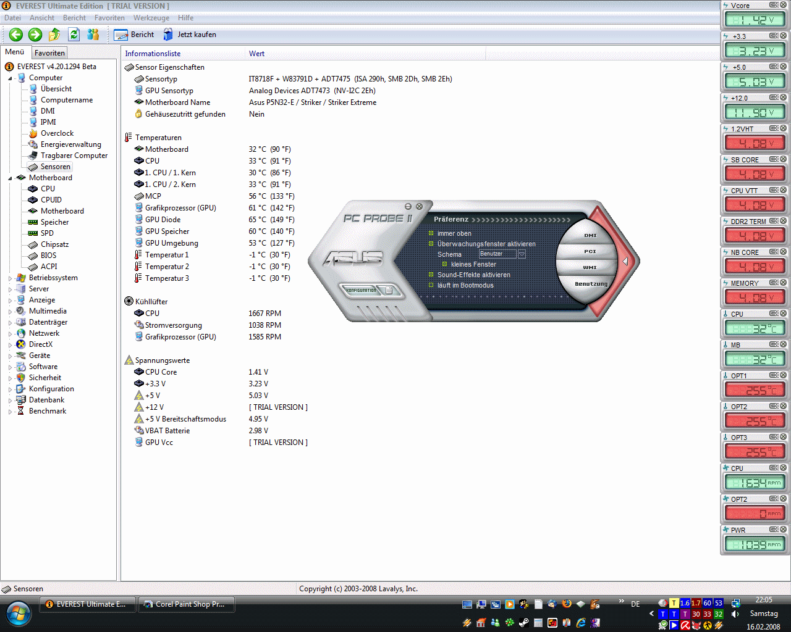Refresh the sensor readings via toolbar icon
Image resolution: width=791 pixels, height=632 pixels.
pyautogui.click(x=74, y=35)
